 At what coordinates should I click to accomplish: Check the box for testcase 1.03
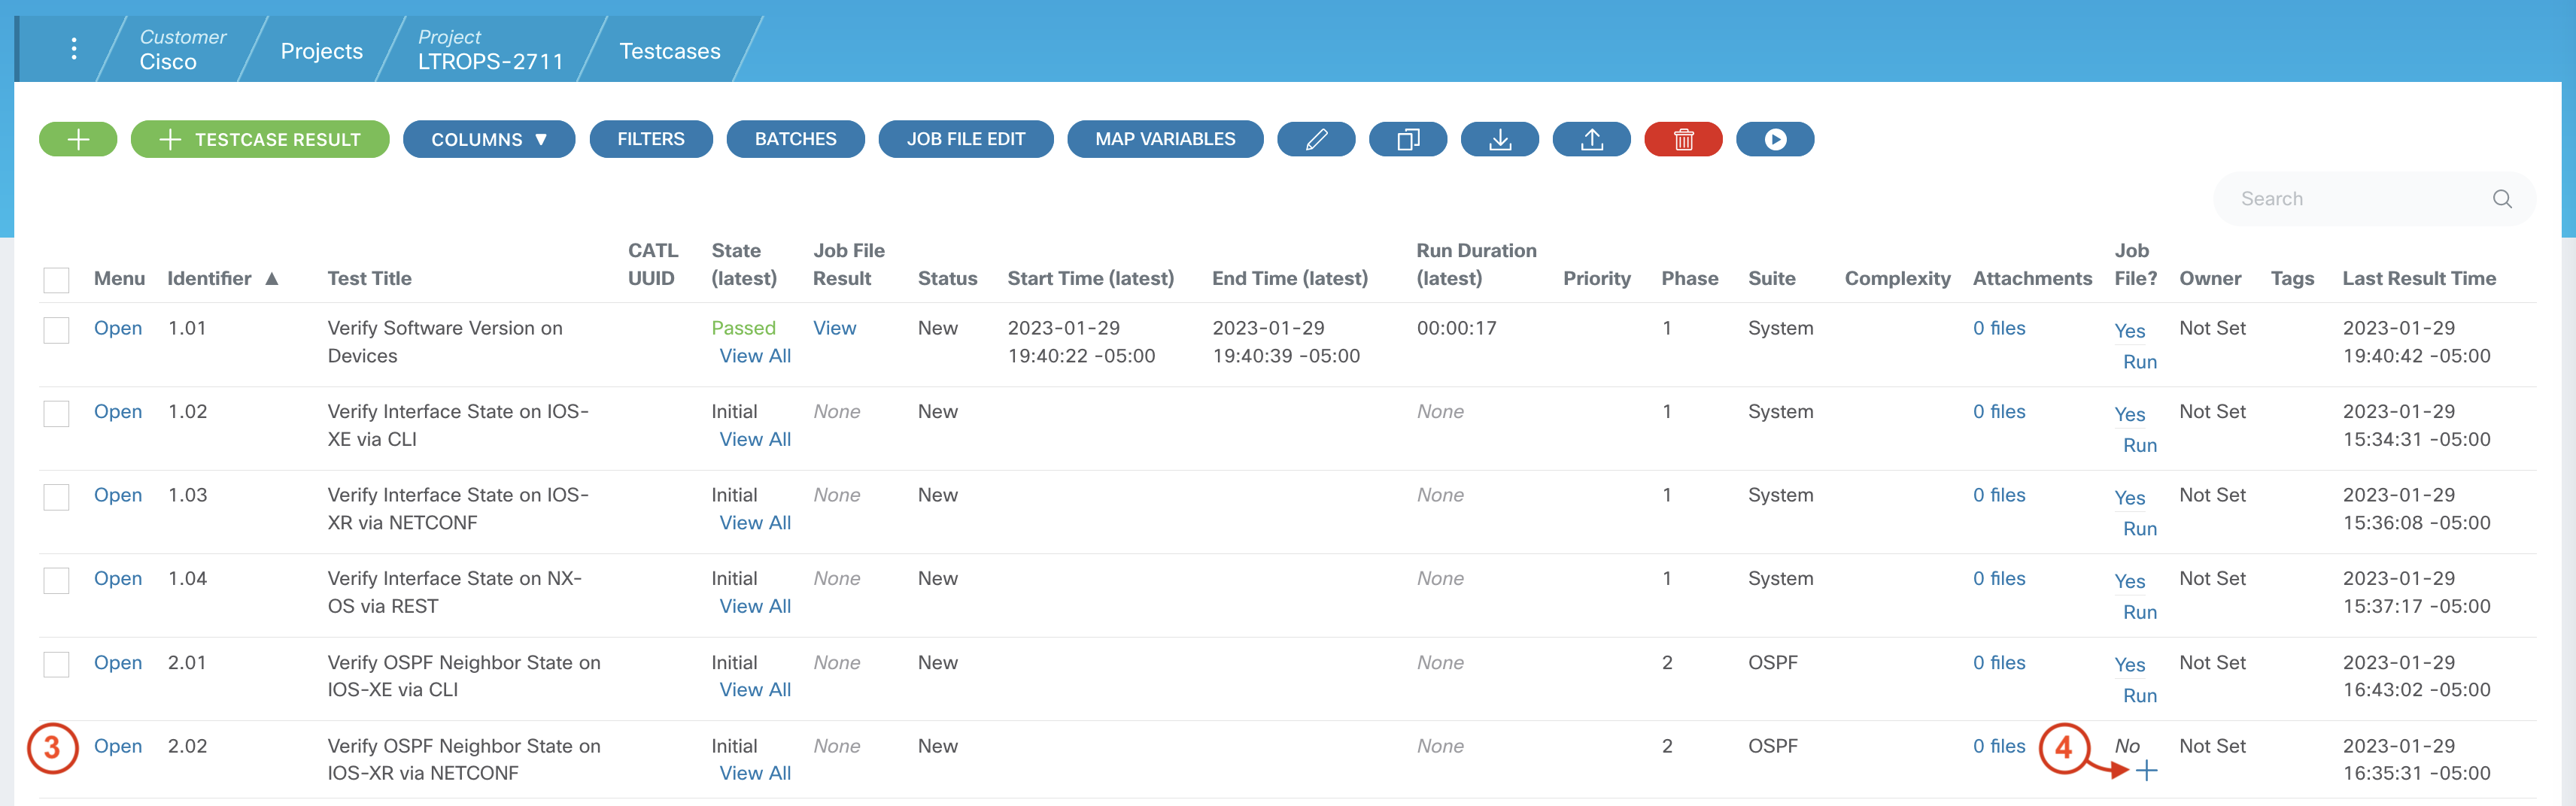pos(56,498)
